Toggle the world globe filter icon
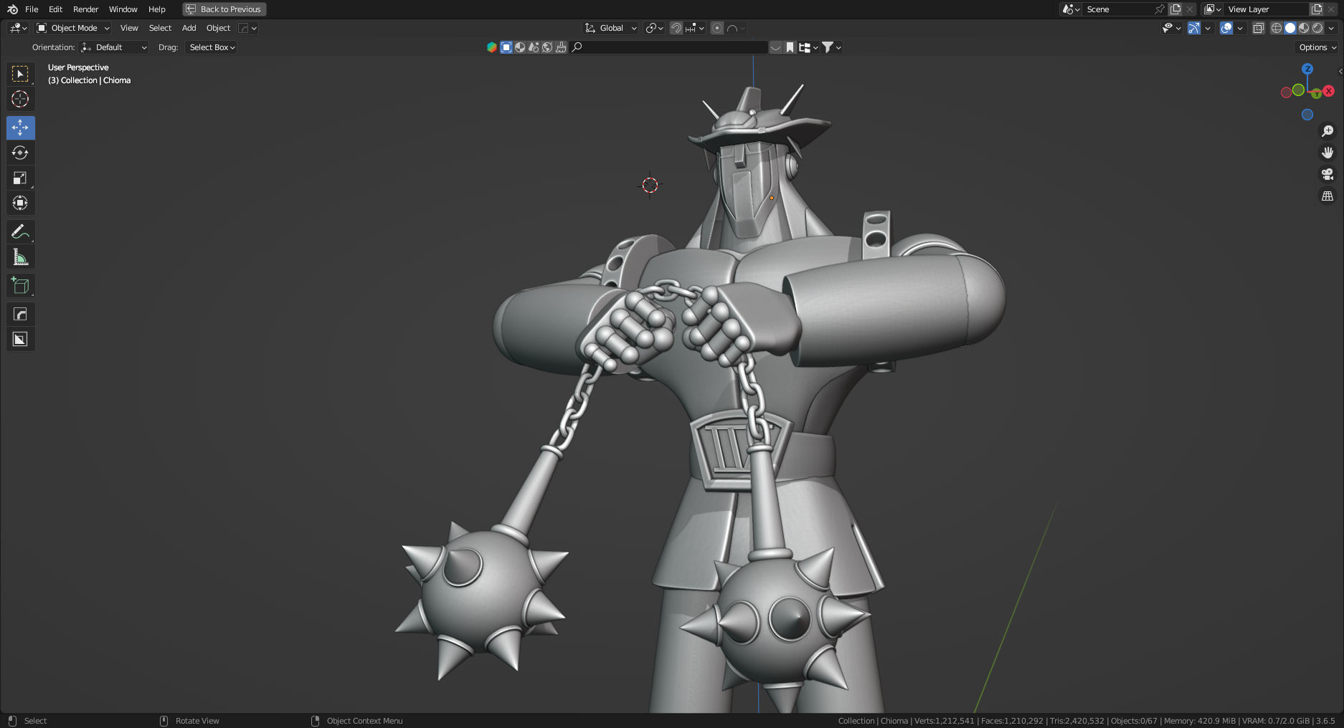The image size is (1344, 728). (547, 47)
